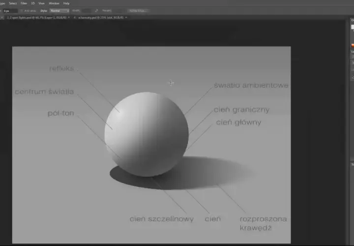This screenshot has height=246, width=354.
Task: Click the shaded sphere on the canvas
Action: (147, 134)
